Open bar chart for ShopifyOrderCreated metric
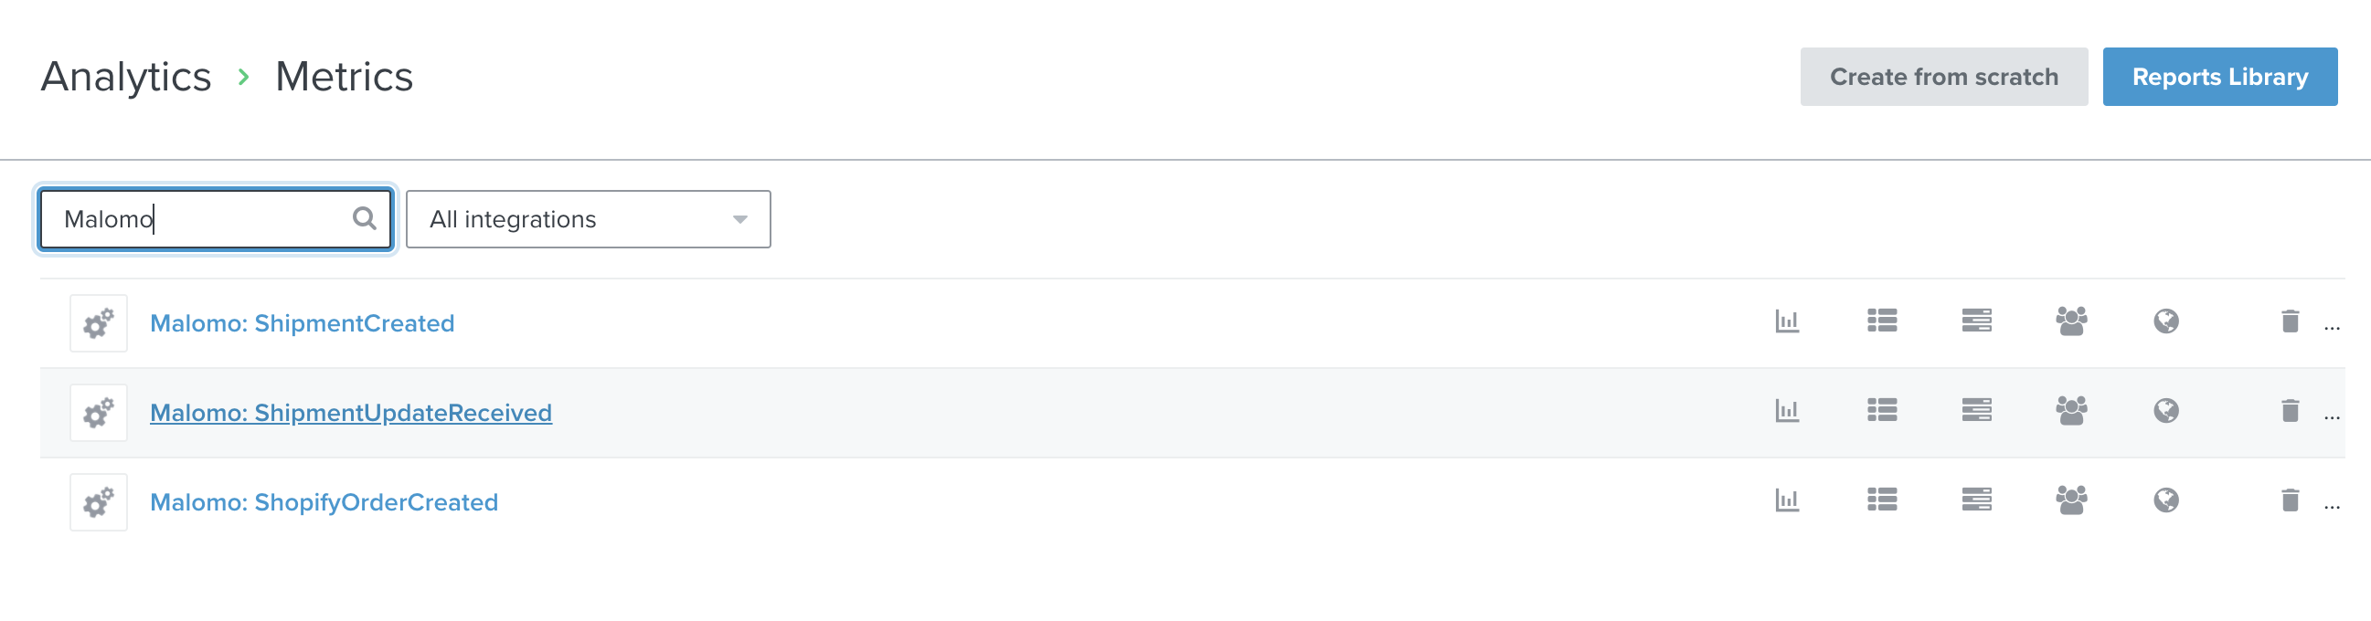The height and width of the screenshot is (621, 2371). click(x=1787, y=500)
